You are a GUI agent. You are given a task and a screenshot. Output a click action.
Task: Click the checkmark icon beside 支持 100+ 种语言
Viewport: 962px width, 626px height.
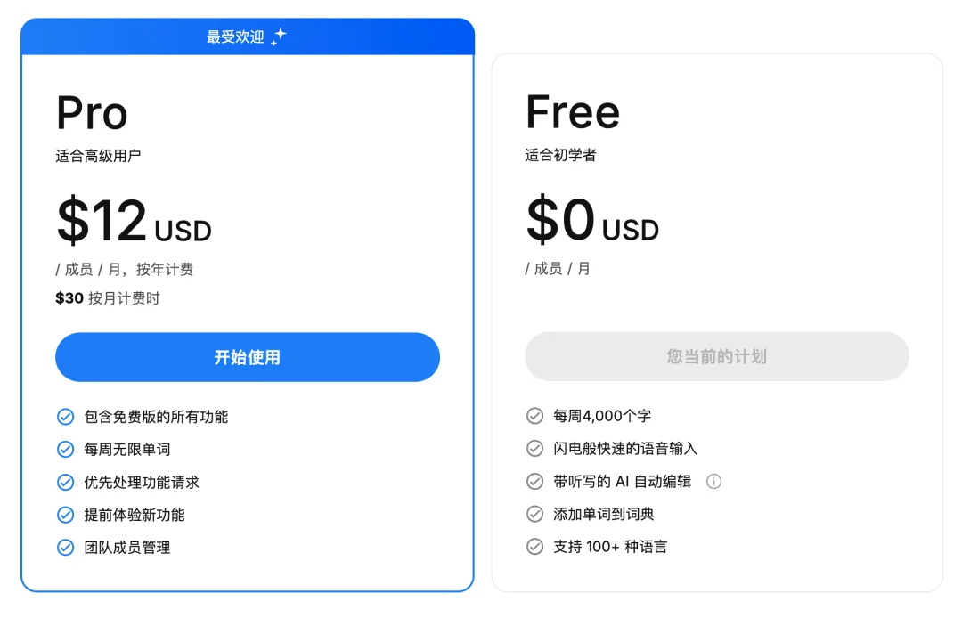point(534,547)
